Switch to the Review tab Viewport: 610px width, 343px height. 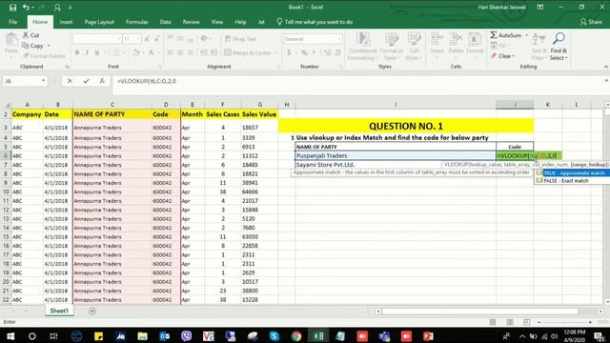[x=191, y=22]
